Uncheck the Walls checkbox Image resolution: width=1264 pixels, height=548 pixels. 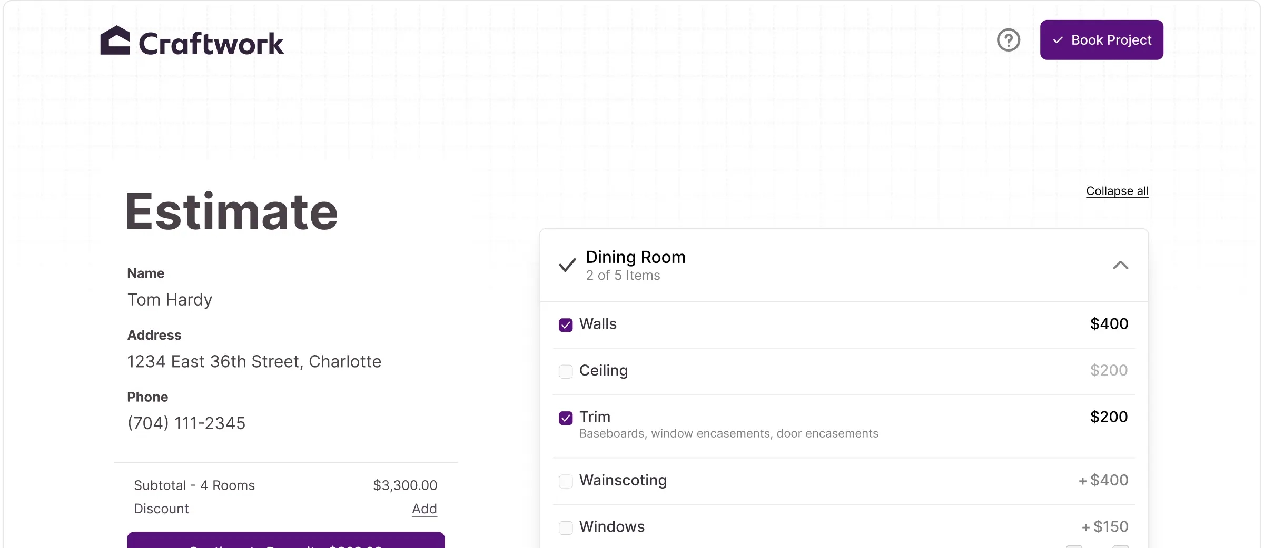click(566, 325)
